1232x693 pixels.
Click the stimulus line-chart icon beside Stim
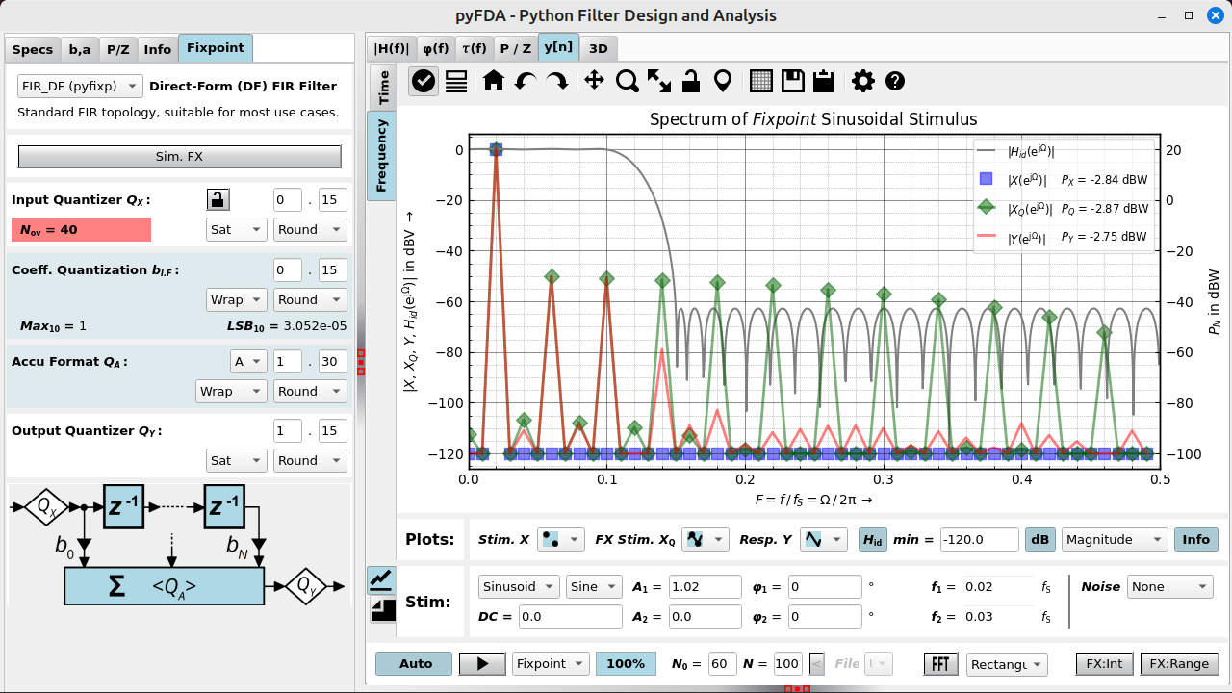click(382, 579)
